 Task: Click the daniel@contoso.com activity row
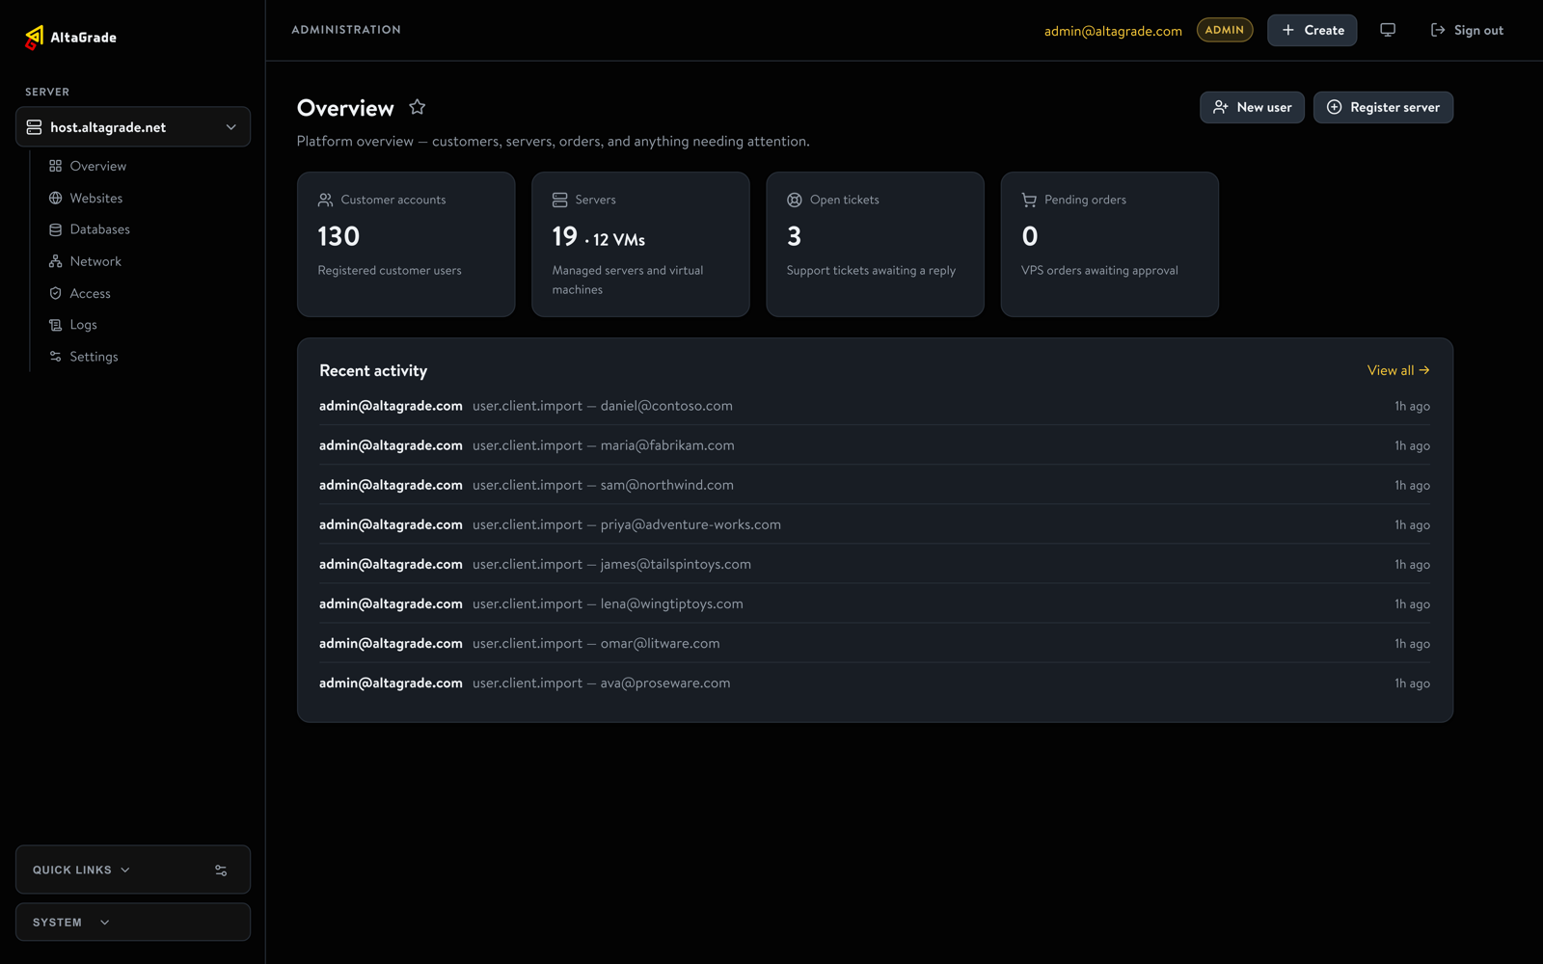(x=875, y=406)
